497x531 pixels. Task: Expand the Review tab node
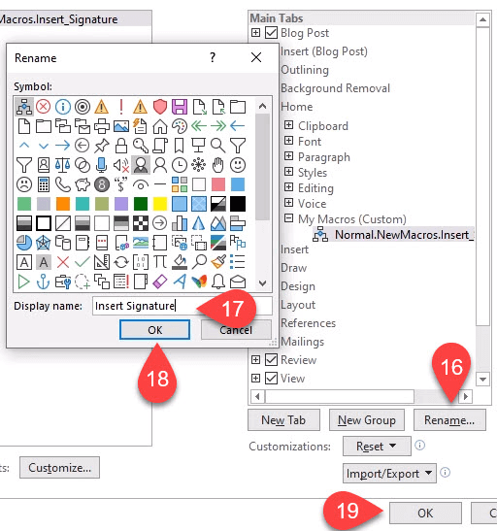tap(256, 359)
